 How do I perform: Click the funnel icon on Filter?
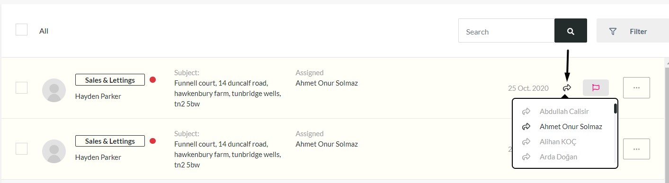coord(613,32)
